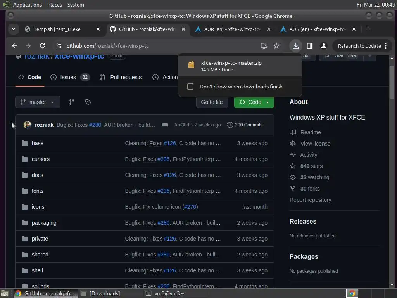
Task: Open the Issues tab
Action: coord(71,77)
